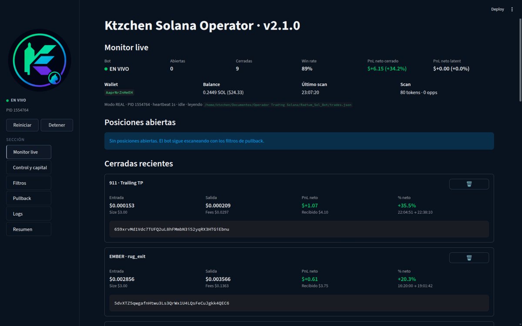Screen dimensions: 522x326
Task: Open the Logs section
Action: tap(29, 214)
